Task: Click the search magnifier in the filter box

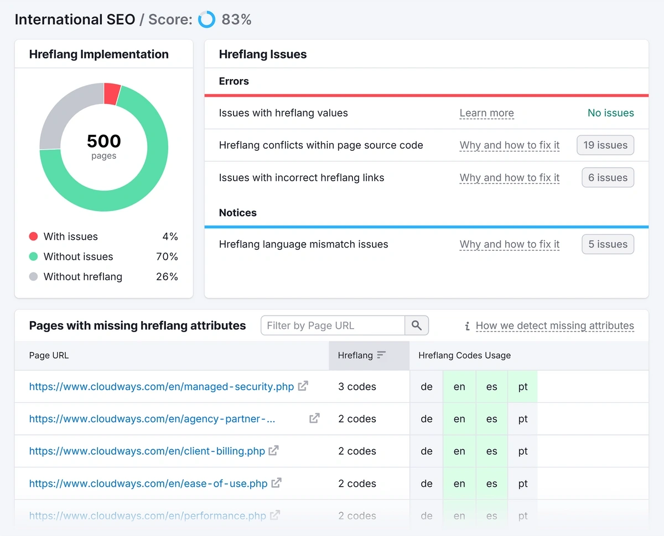Action: (417, 325)
